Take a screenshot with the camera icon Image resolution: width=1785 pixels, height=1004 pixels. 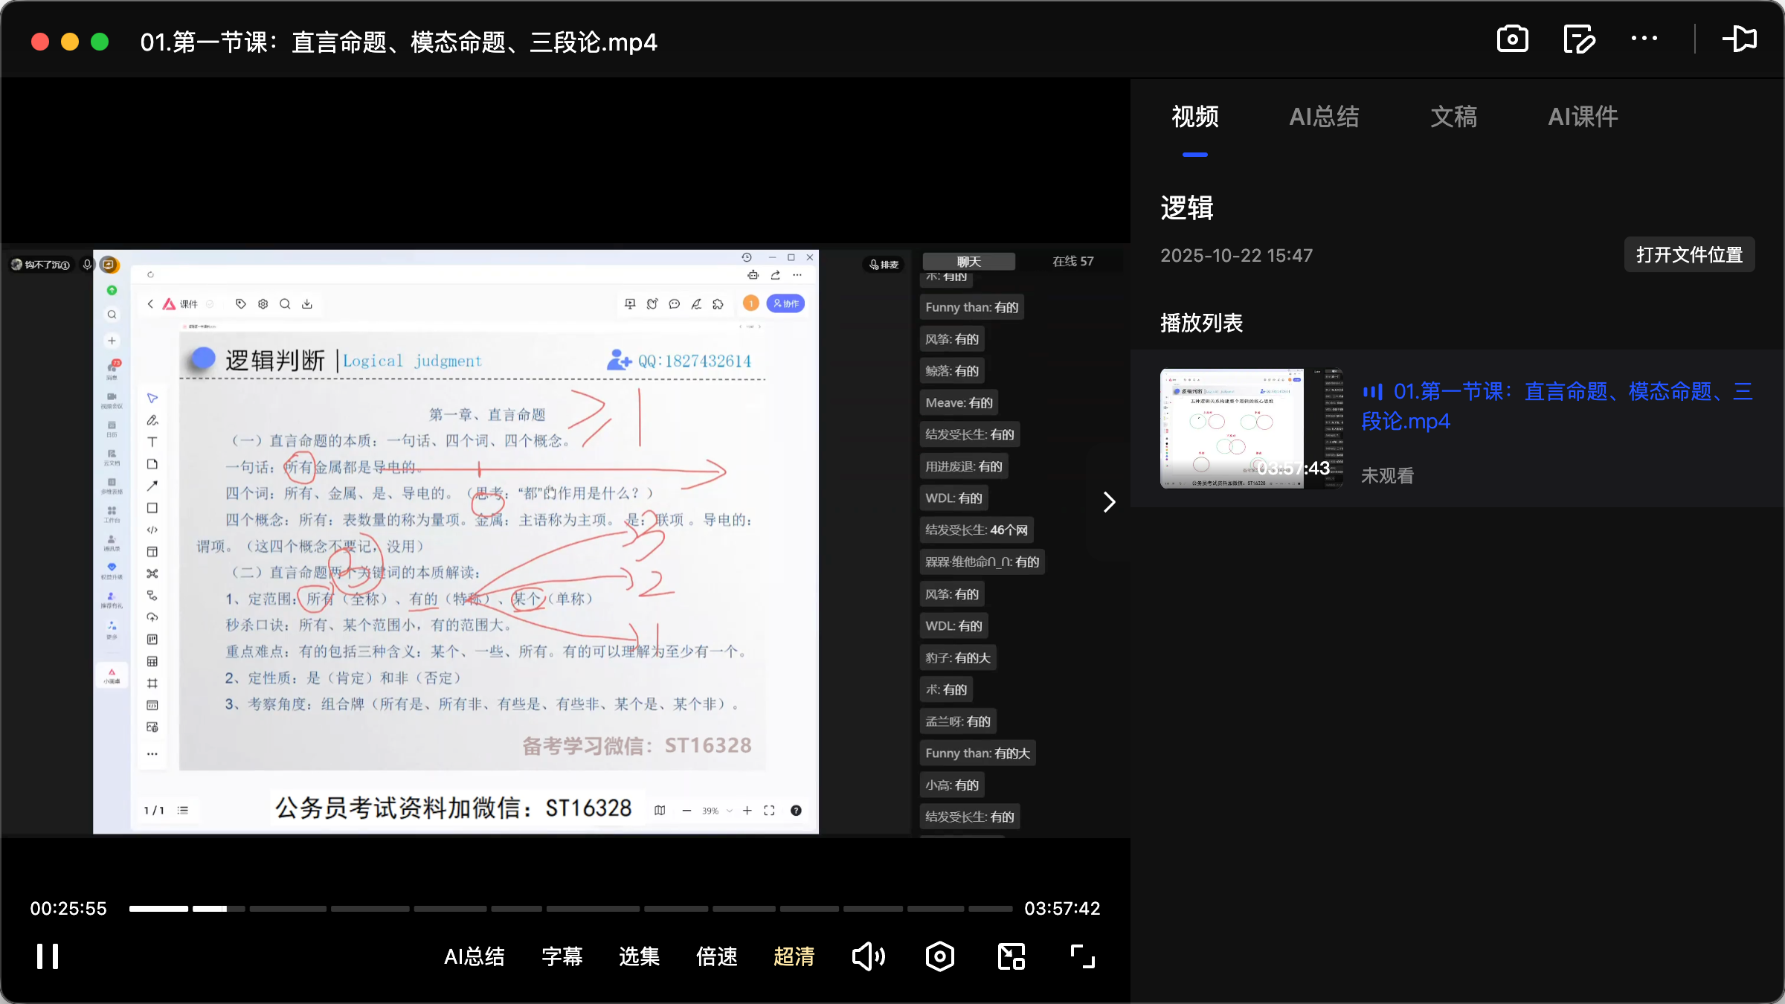click(1512, 39)
